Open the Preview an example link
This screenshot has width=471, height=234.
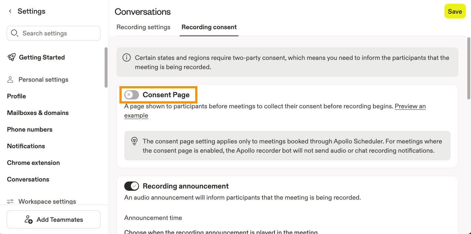[x=410, y=106]
